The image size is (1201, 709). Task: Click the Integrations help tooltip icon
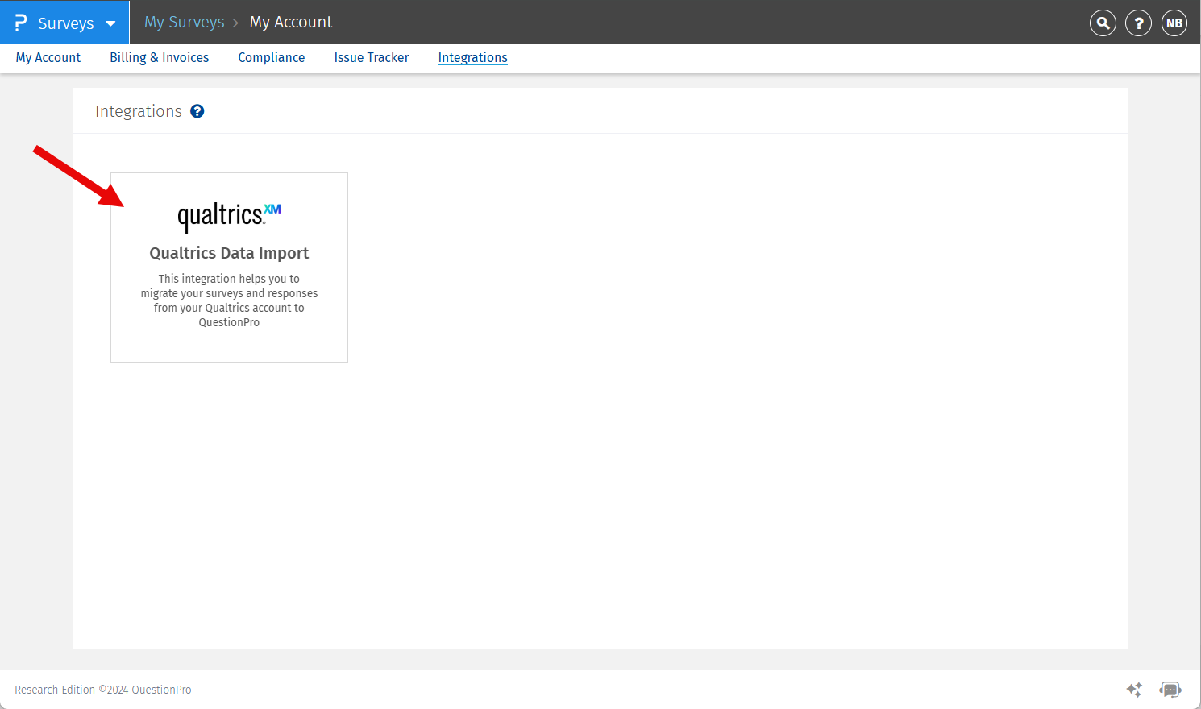click(x=197, y=111)
